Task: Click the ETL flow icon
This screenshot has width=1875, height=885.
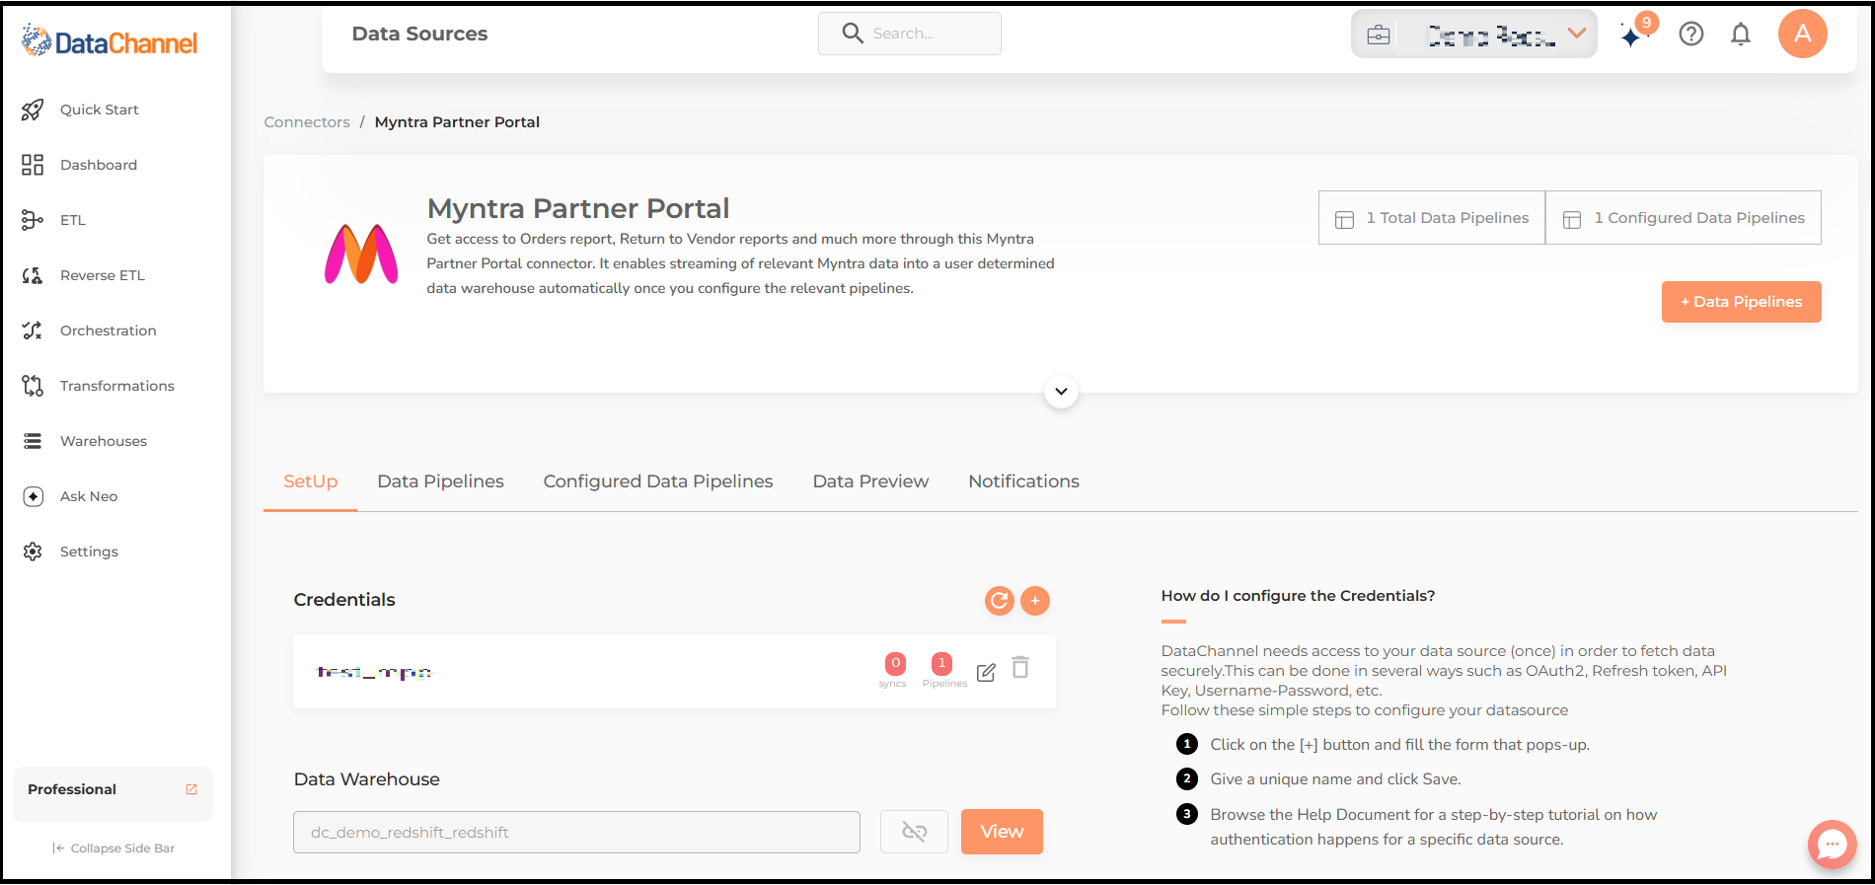Action: click(x=33, y=220)
